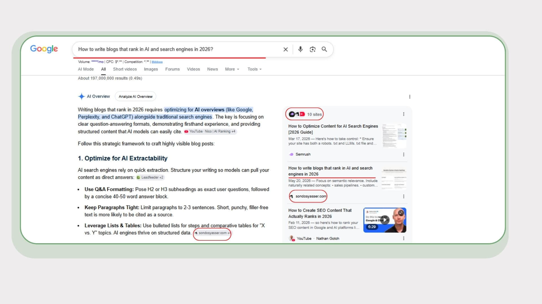Open three-dot menu beside YouTube Nathan Gotch
Viewport: 542px width, 304px height.
[x=404, y=239]
